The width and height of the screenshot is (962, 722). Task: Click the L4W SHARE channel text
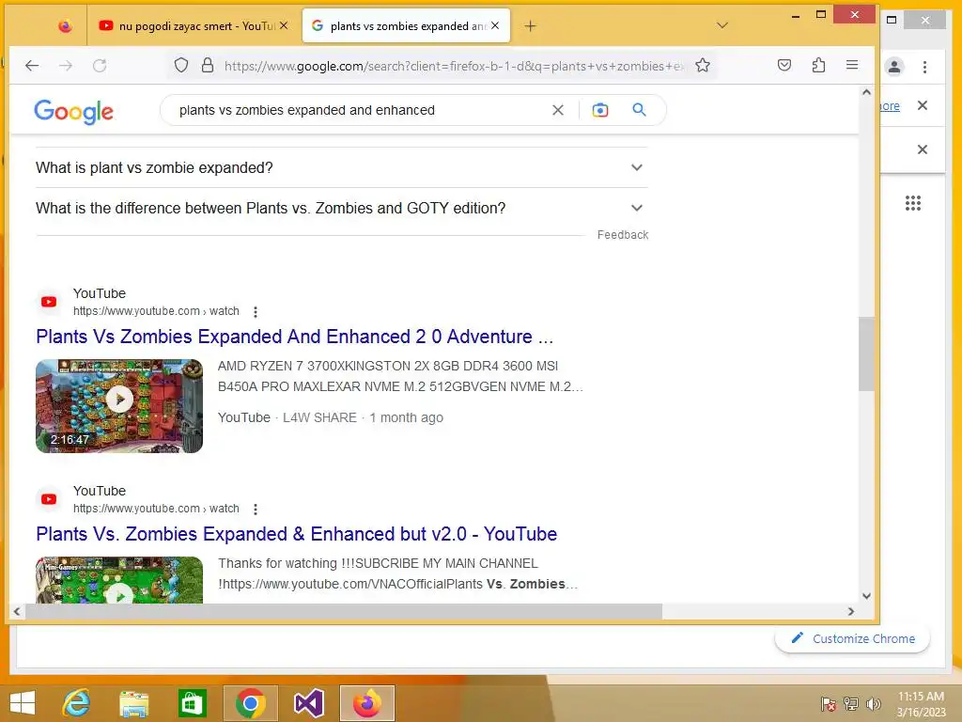(319, 417)
